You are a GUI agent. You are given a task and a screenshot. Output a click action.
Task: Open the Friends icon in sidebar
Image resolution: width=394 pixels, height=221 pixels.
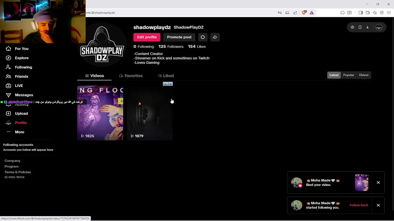[9, 76]
